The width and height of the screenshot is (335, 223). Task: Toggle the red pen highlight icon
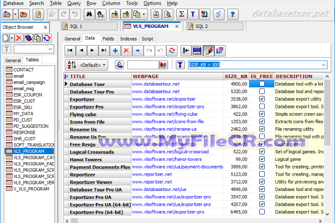[208, 51]
